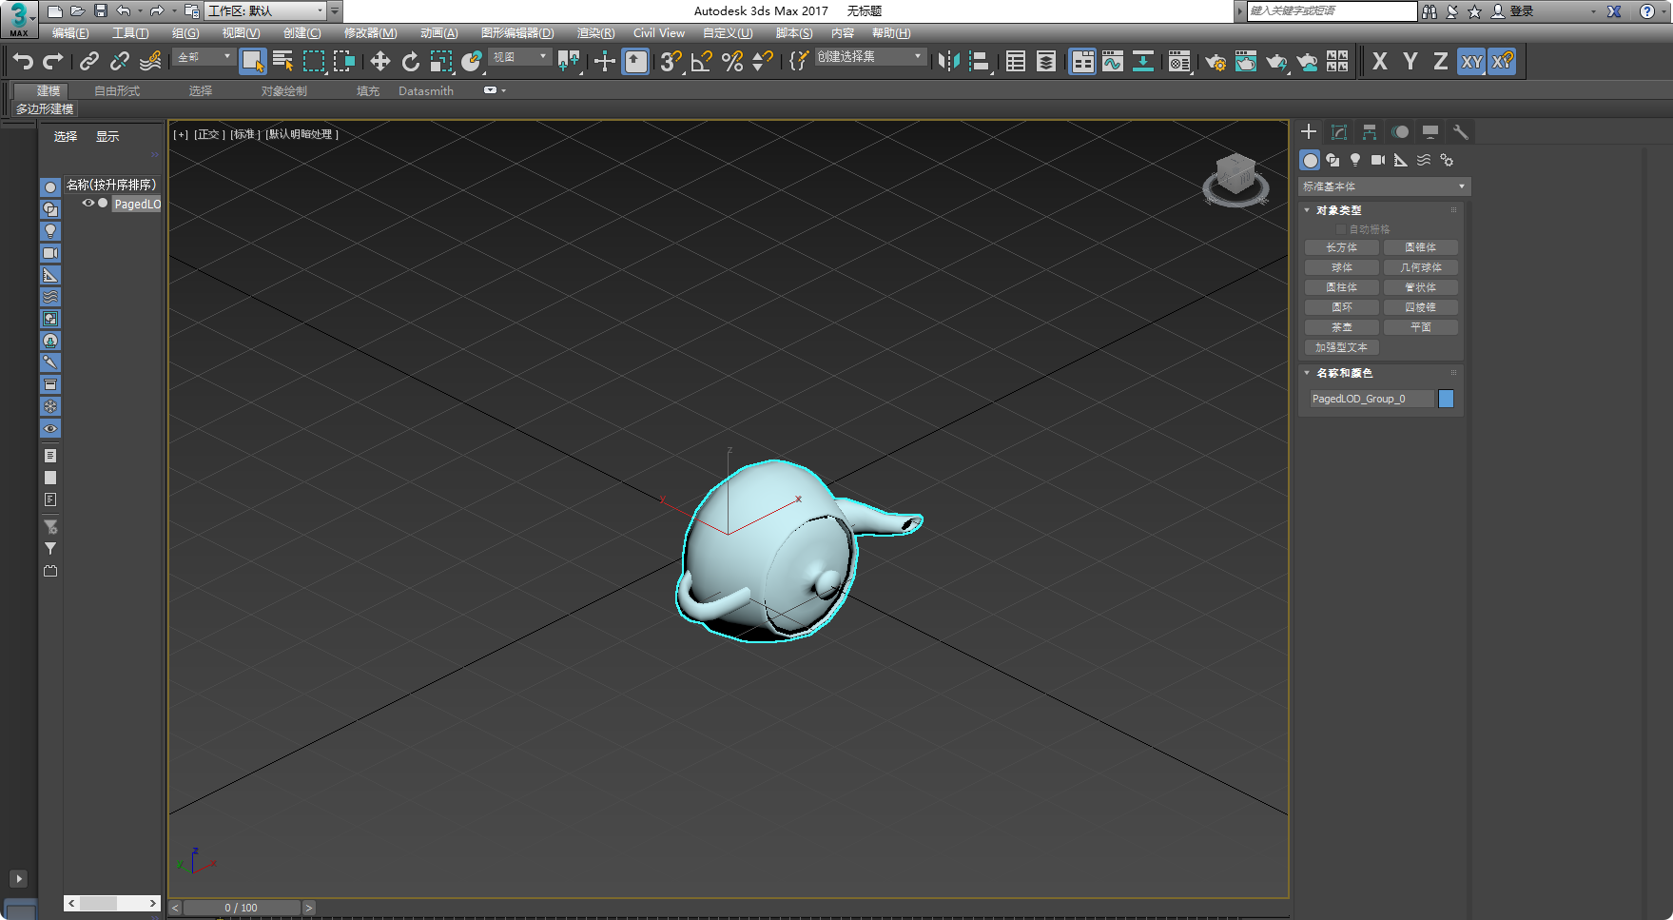Open the selection filter 全部 dropdown
This screenshot has width=1673, height=920.
204,57
